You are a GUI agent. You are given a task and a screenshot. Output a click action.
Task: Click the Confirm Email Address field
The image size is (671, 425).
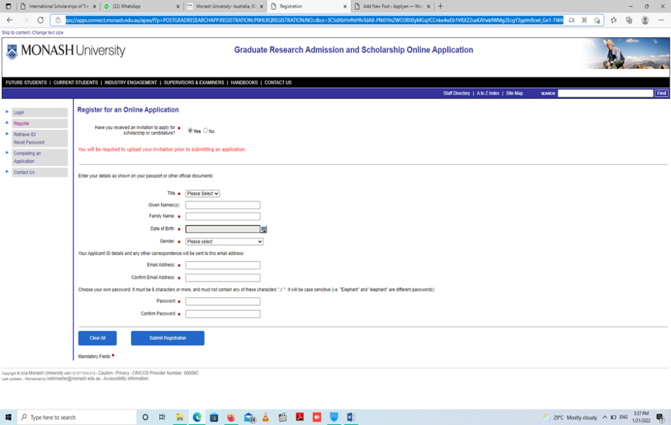[x=223, y=278]
